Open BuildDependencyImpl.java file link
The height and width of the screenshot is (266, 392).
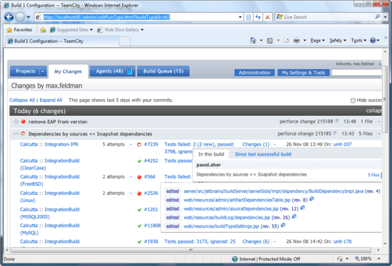point(274,192)
